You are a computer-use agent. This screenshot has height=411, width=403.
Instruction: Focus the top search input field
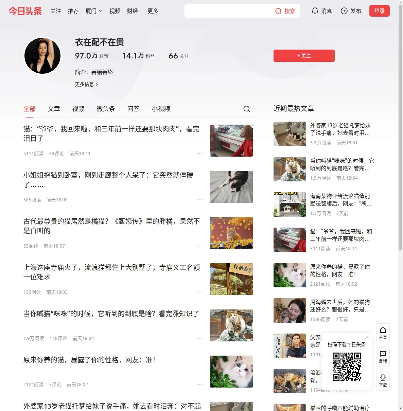click(x=227, y=11)
